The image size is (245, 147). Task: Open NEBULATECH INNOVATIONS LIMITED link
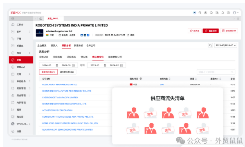(60, 85)
